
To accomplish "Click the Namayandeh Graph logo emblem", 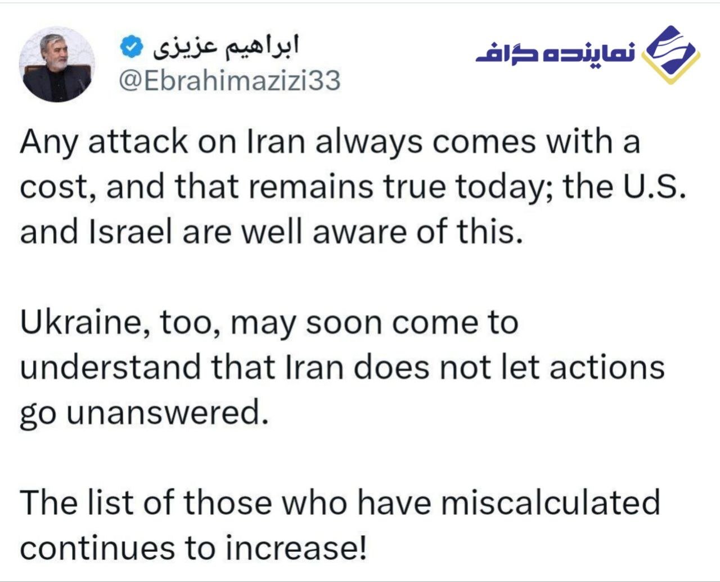I will click(x=670, y=55).
